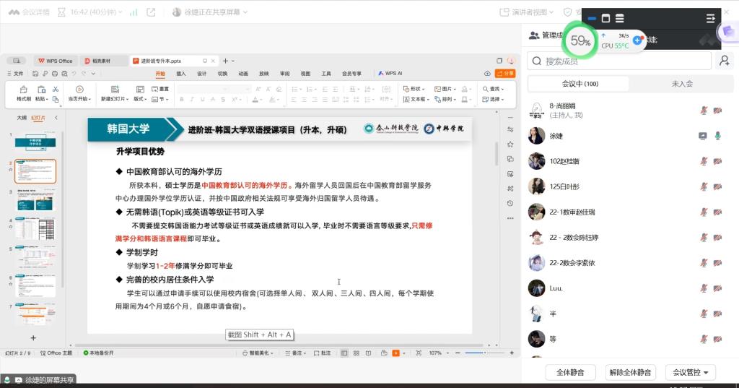739x388 pixels.
Task: Open a new tab with plus icon
Action: click(x=225, y=61)
